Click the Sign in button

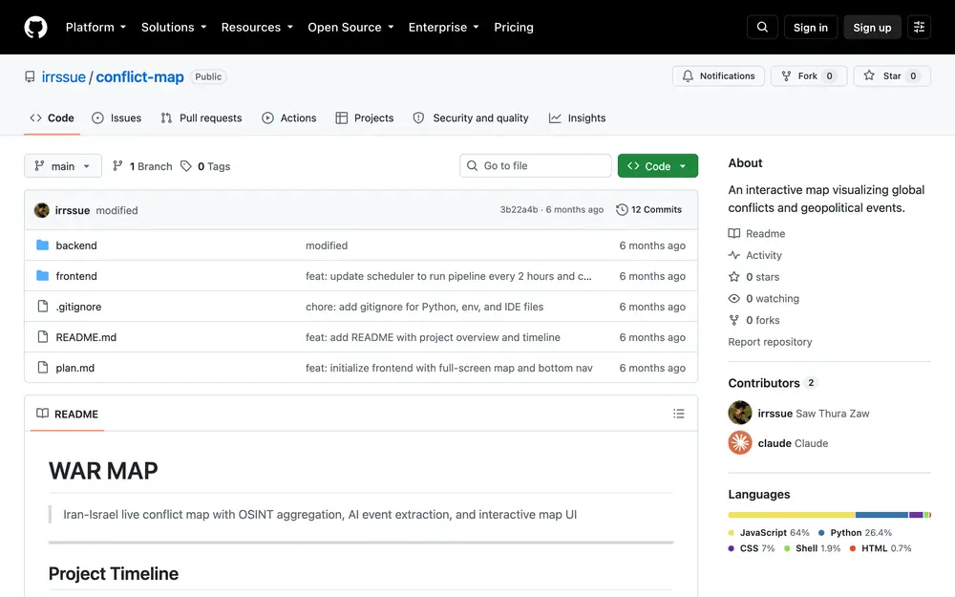[x=810, y=28]
